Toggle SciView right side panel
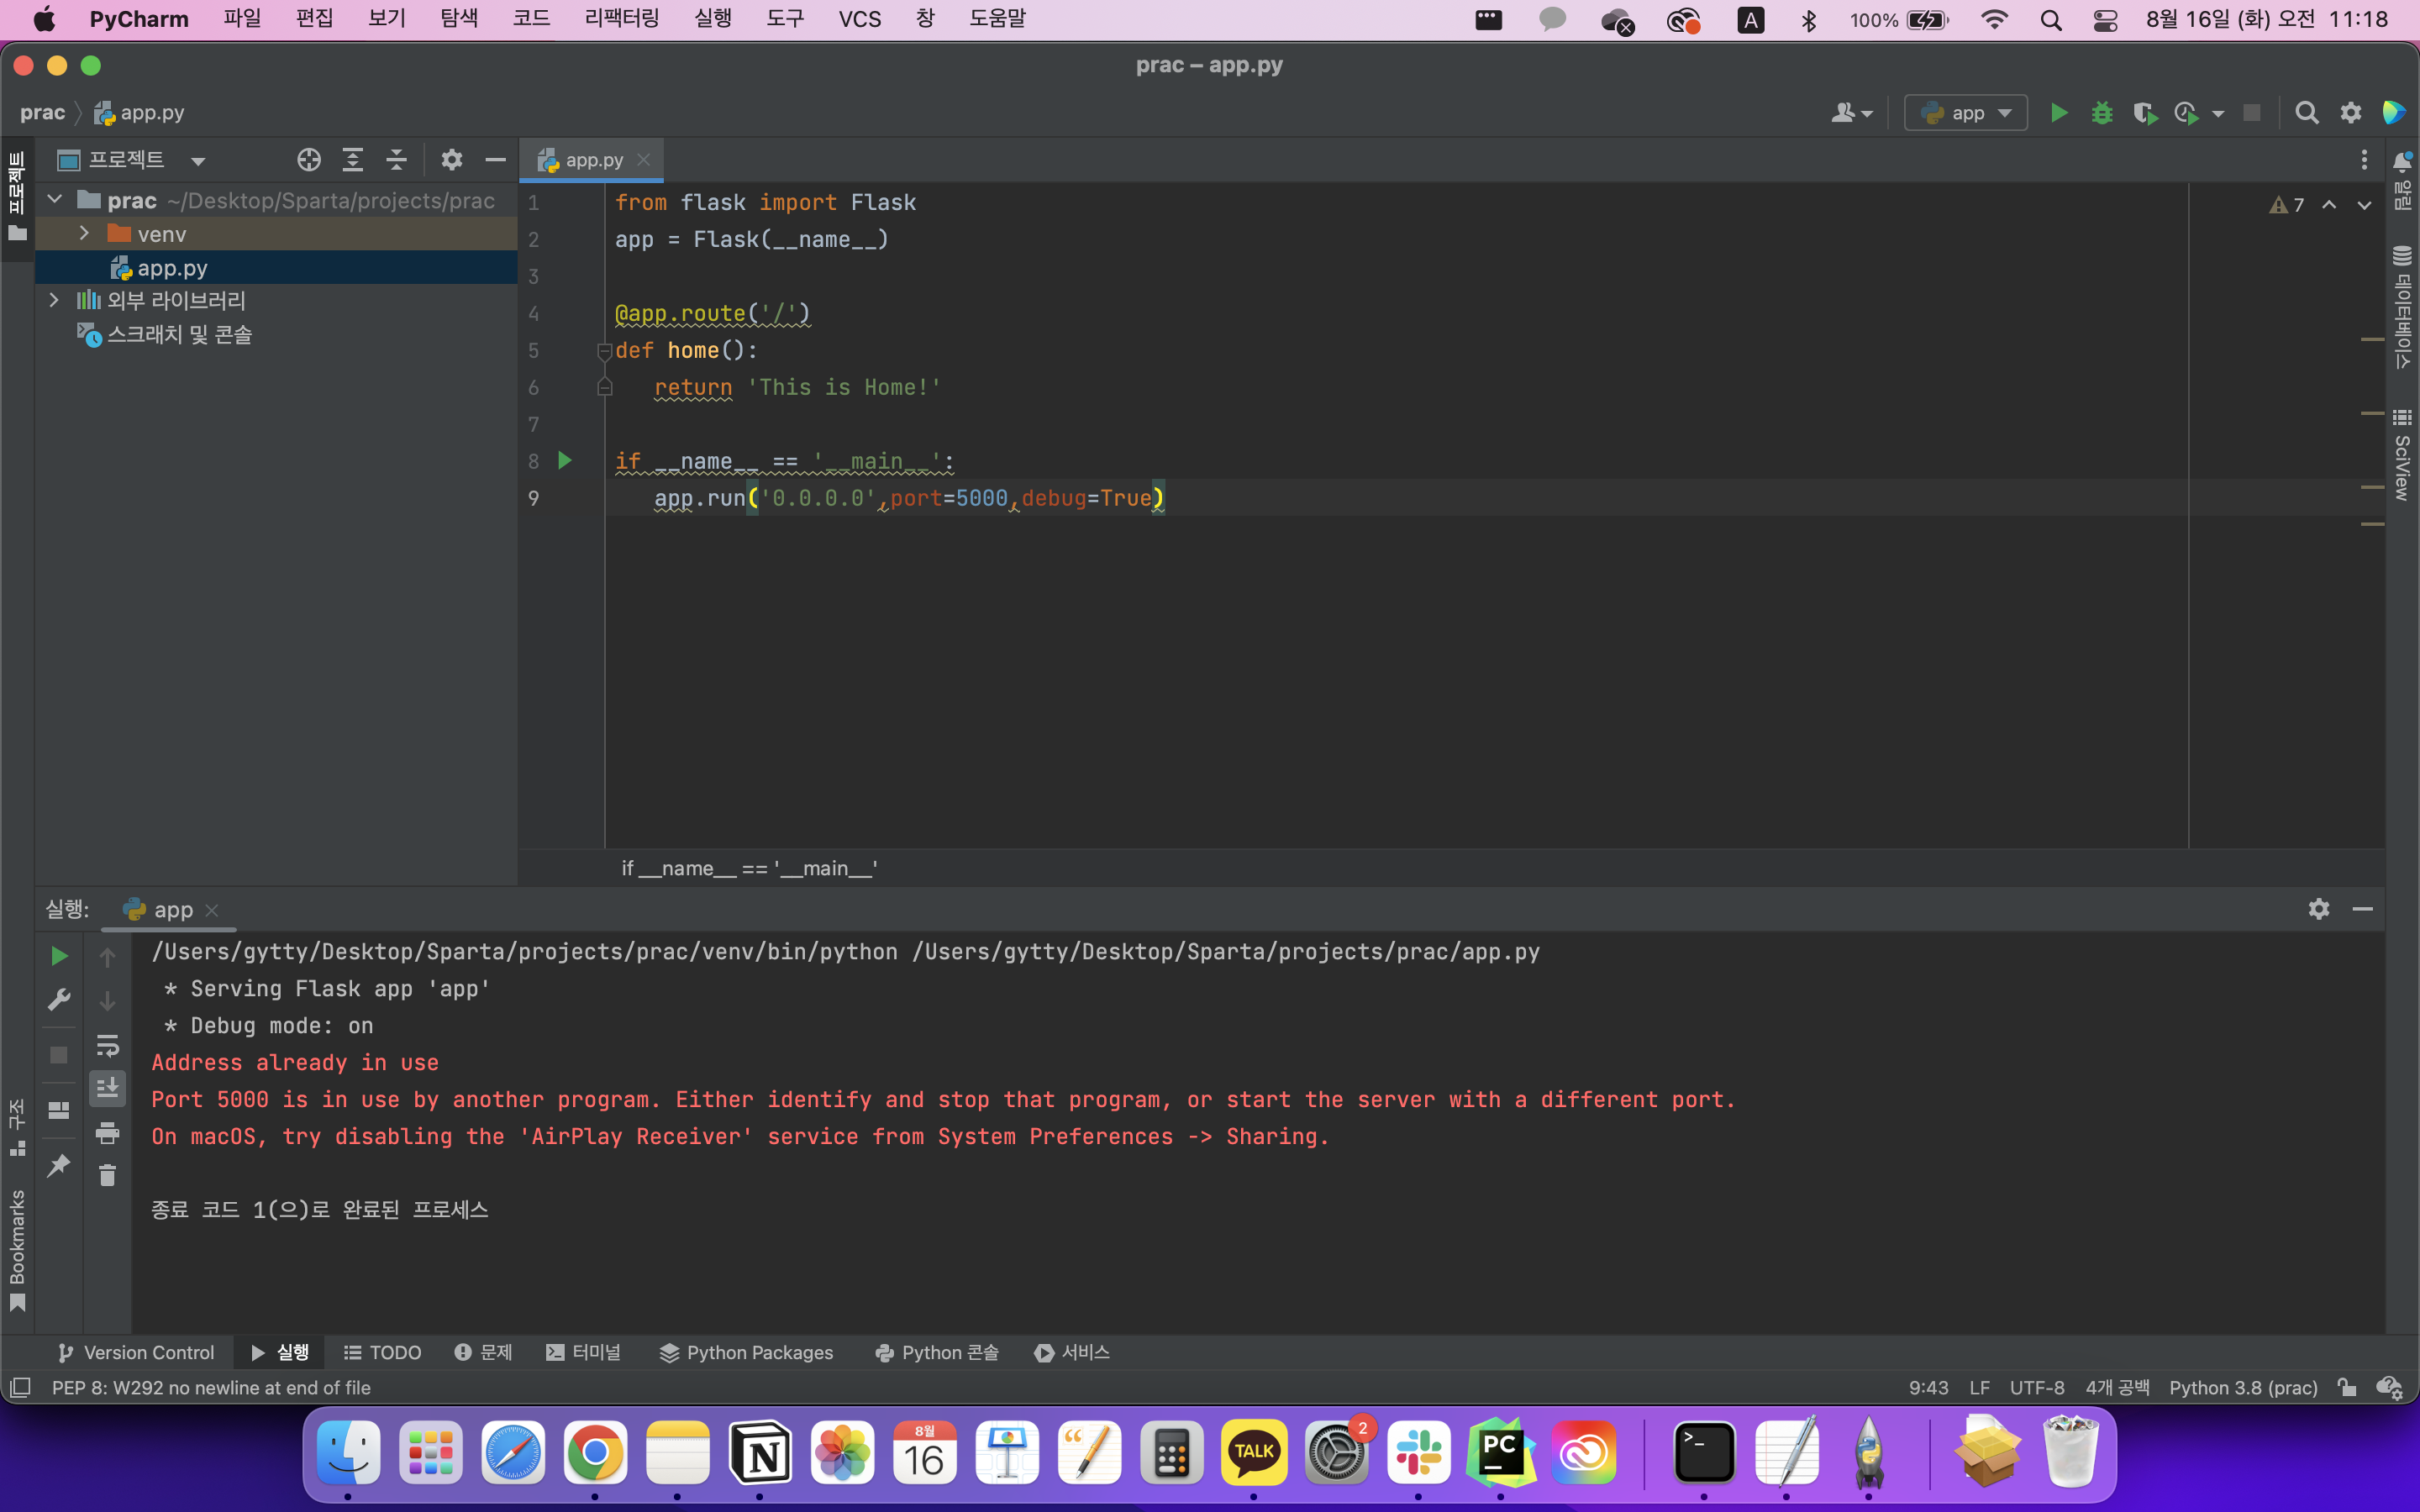The height and width of the screenshot is (1512, 2420). (2402, 455)
